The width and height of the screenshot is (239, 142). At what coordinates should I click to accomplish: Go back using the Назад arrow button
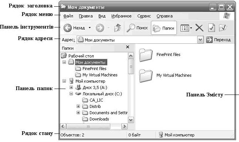coord(68,28)
